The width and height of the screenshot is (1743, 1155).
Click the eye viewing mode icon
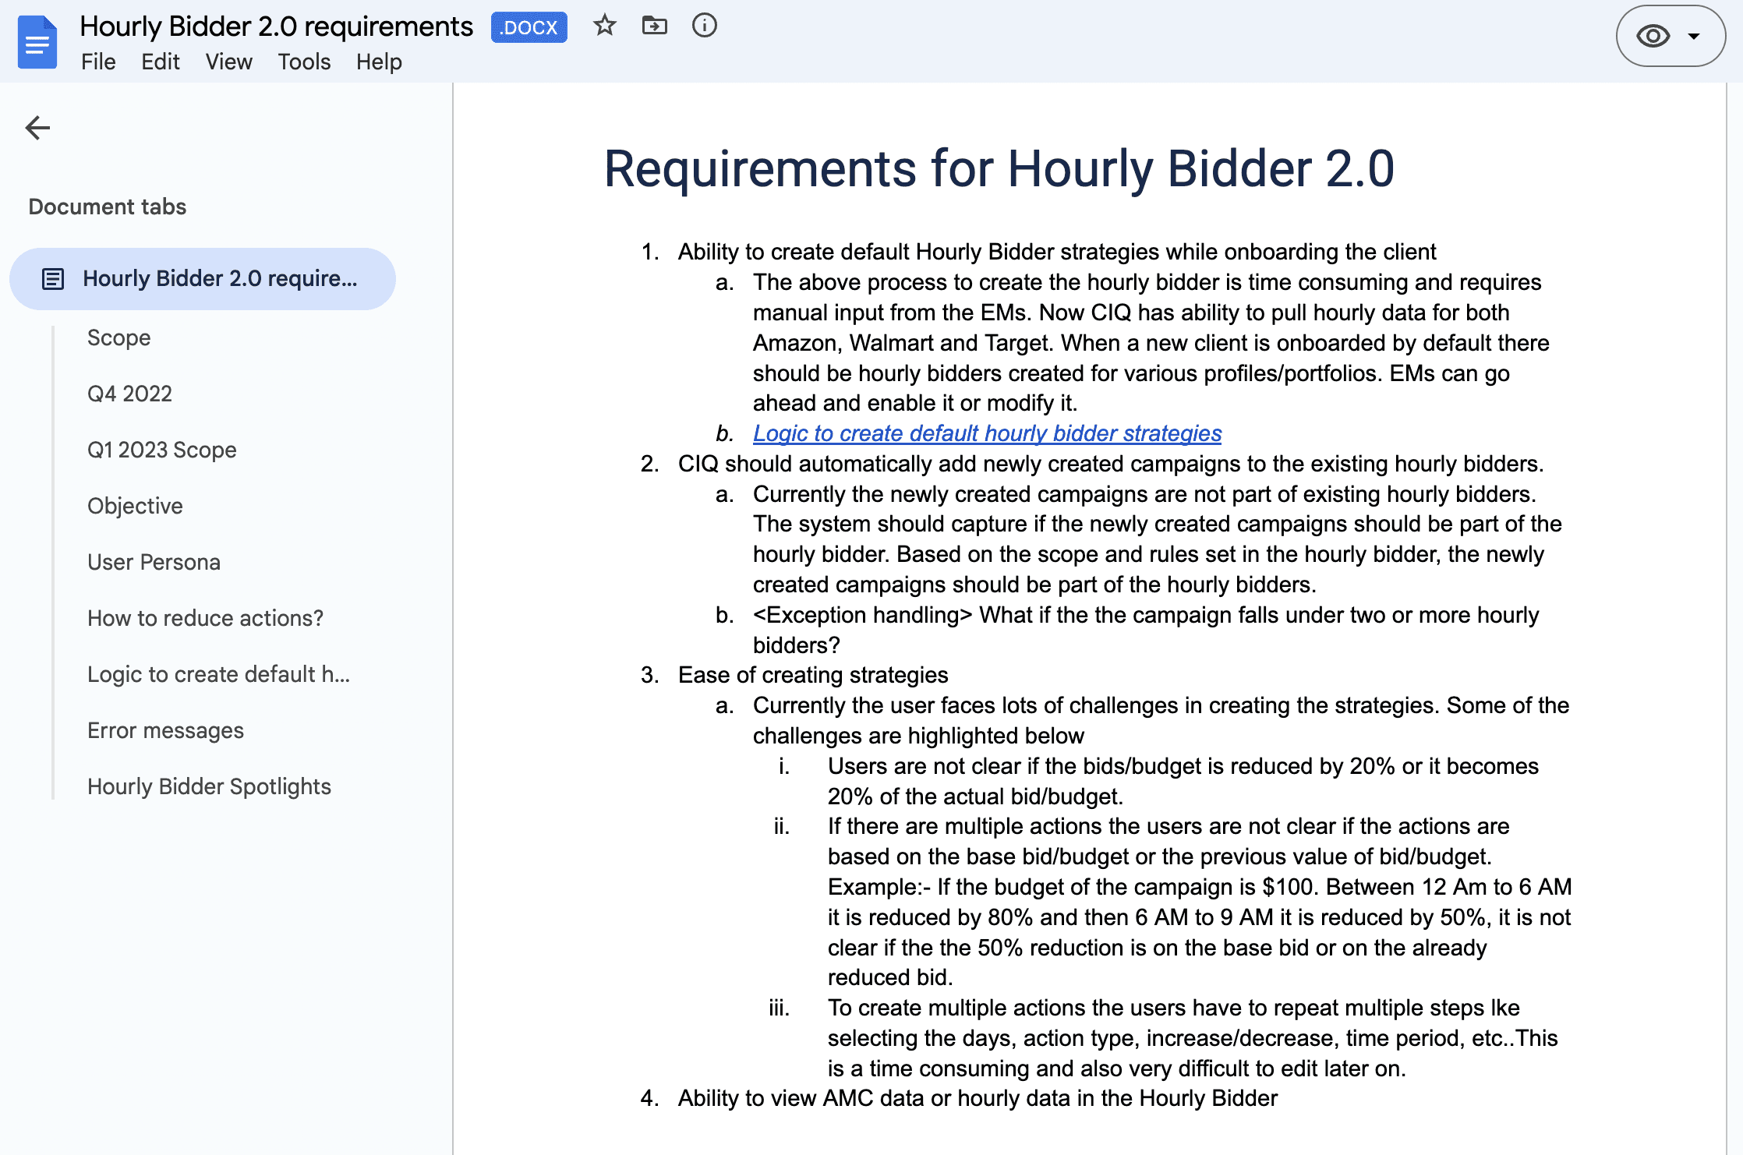[x=1653, y=36]
